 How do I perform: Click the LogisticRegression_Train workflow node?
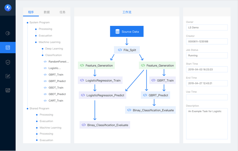[x=100, y=80]
